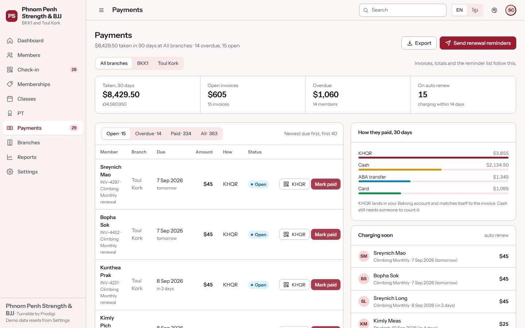Open Sreynich Long in Charging soon list

433,301
